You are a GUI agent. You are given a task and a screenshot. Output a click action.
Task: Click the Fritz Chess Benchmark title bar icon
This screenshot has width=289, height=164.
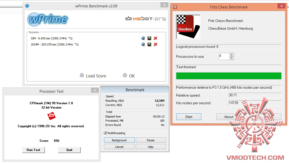175,7
